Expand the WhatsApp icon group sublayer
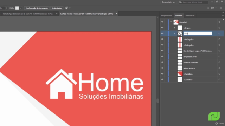 (x=175, y=34)
